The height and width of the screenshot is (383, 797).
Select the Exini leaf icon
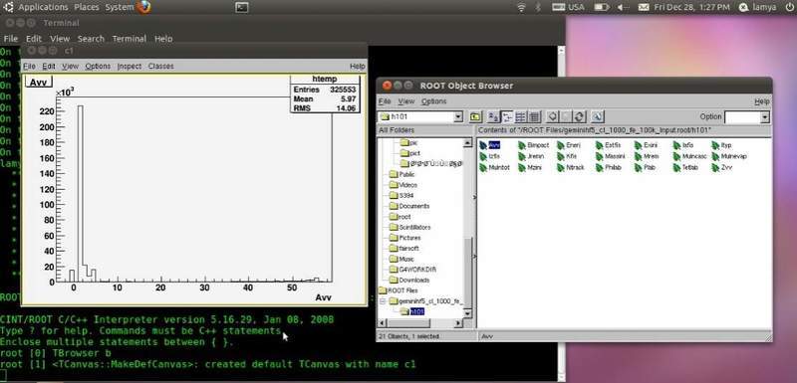(x=639, y=145)
